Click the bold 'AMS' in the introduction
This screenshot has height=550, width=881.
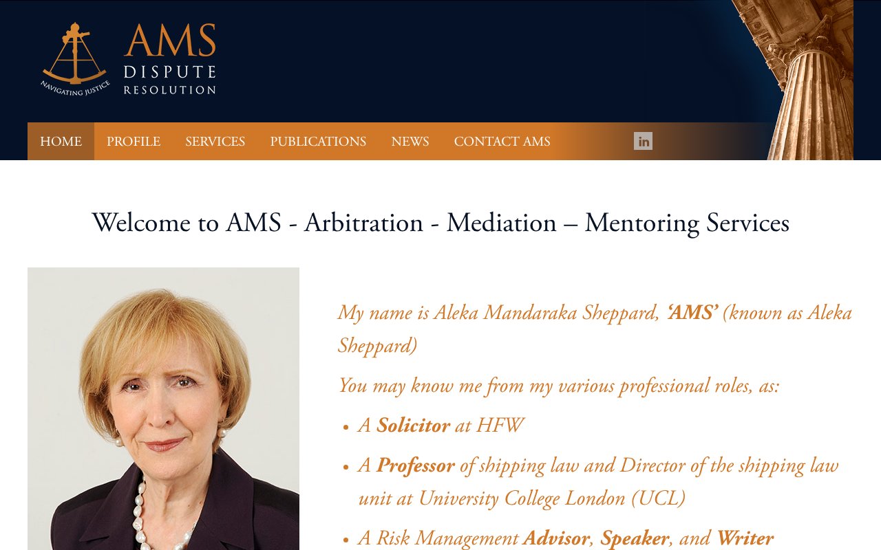pyautogui.click(x=692, y=313)
